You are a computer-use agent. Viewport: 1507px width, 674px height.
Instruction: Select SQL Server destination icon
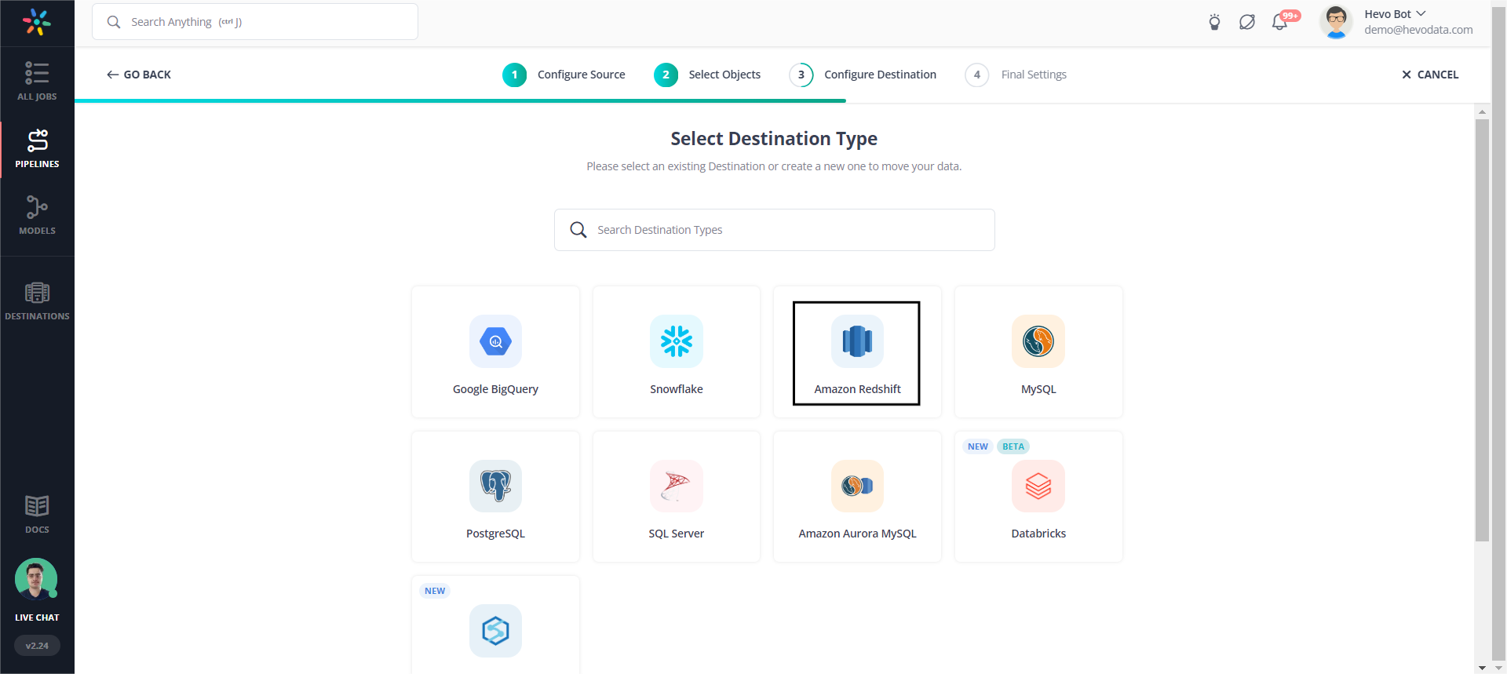[x=677, y=486]
